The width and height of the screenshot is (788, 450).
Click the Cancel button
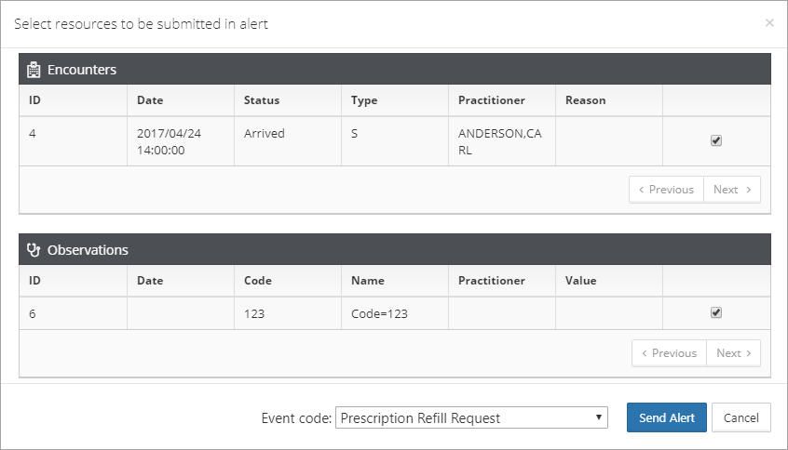[x=740, y=417]
